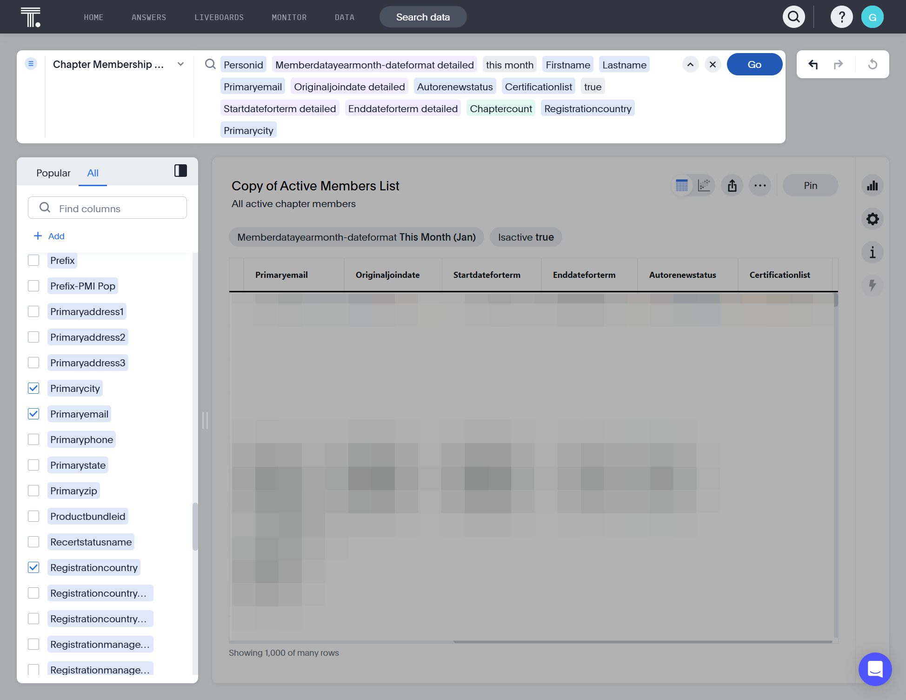Open the Liveboards nav tab
906x700 pixels.
coord(219,17)
